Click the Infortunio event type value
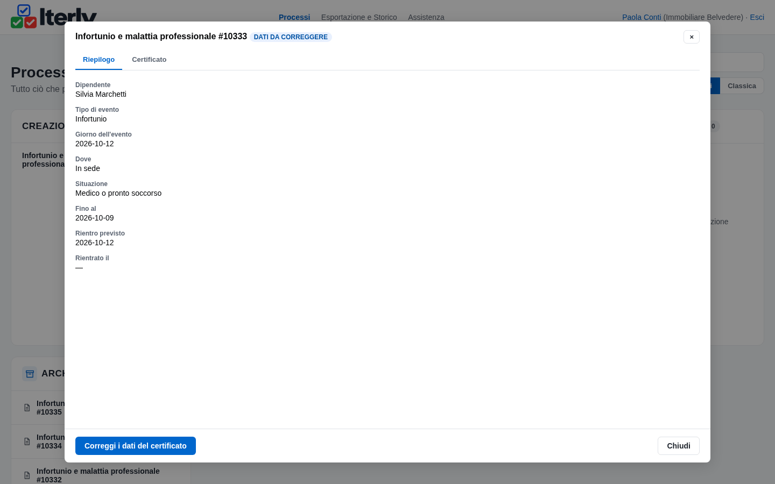Image resolution: width=775 pixels, height=484 pixels. pos(91,119)
